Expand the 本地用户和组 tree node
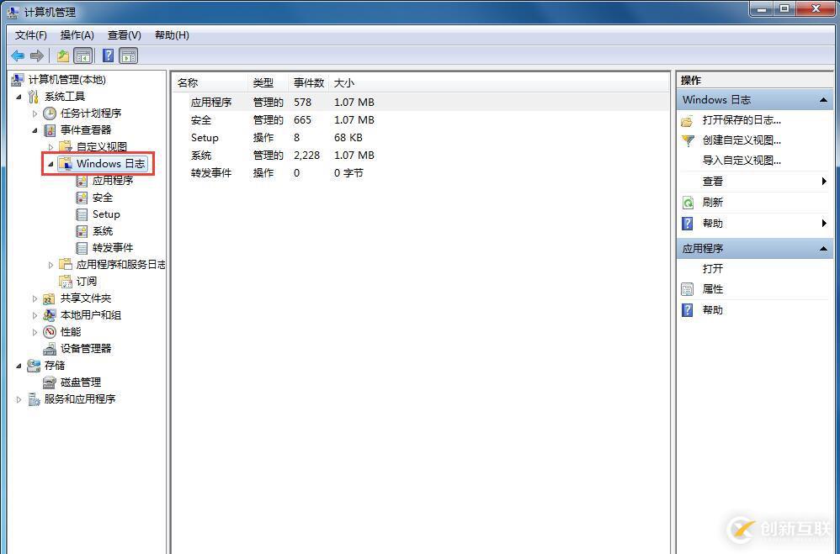The width and height of the screenshot is (840, 554). tap(35, 316)
